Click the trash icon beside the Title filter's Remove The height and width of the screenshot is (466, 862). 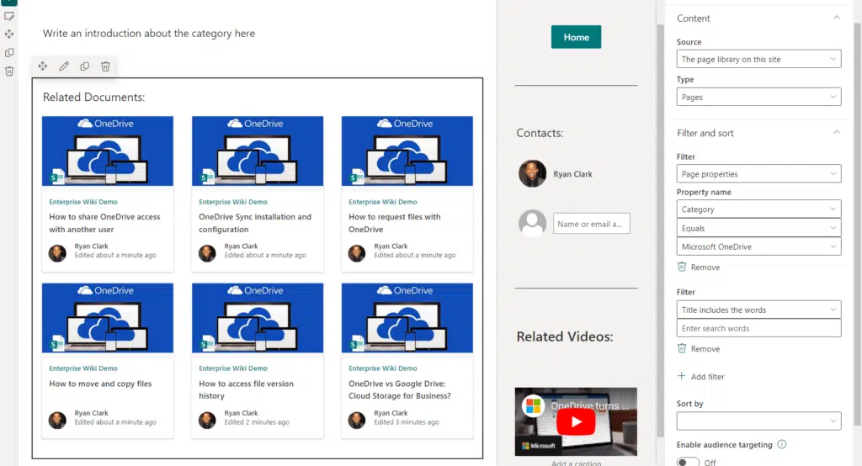[682, 348]
